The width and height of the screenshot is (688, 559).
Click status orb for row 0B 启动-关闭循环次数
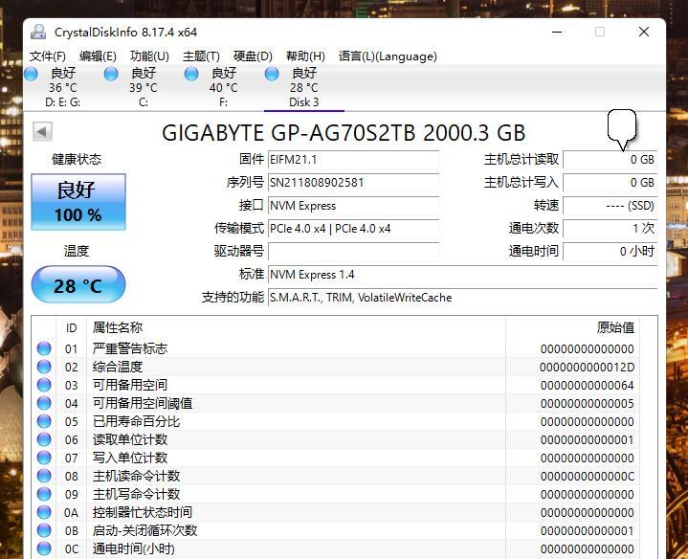44,530
